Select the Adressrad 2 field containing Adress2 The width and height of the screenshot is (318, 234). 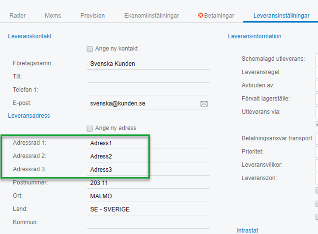[147, 156]
